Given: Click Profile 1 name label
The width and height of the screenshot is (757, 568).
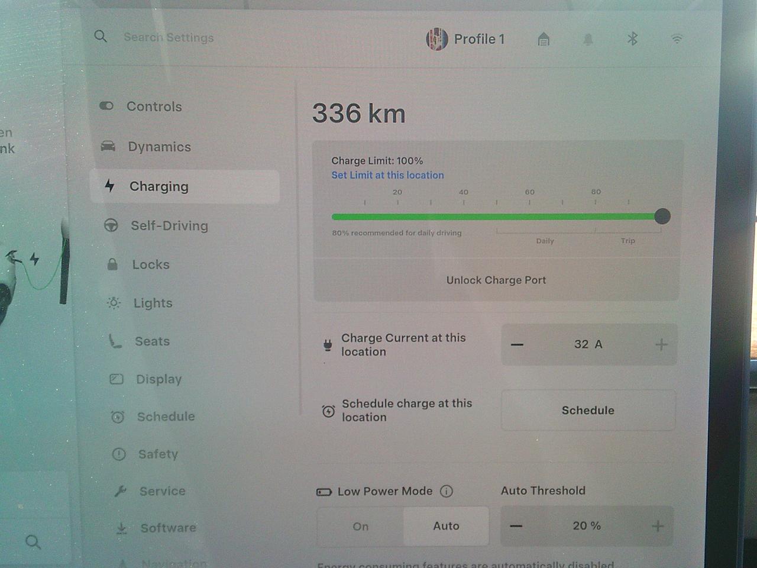Looking at the screenshot, I should click(x=479, y=39).
